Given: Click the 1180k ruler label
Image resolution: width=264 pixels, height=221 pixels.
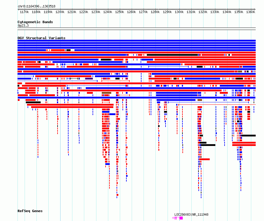Looking at the screenshot, I should click(x=36, y=12).
